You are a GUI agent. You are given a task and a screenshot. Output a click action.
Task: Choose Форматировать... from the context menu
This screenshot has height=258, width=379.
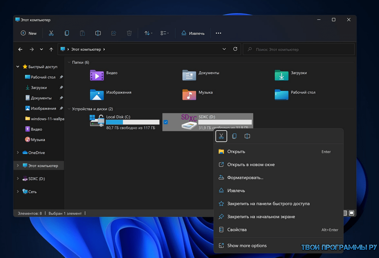tap(279, 178)
